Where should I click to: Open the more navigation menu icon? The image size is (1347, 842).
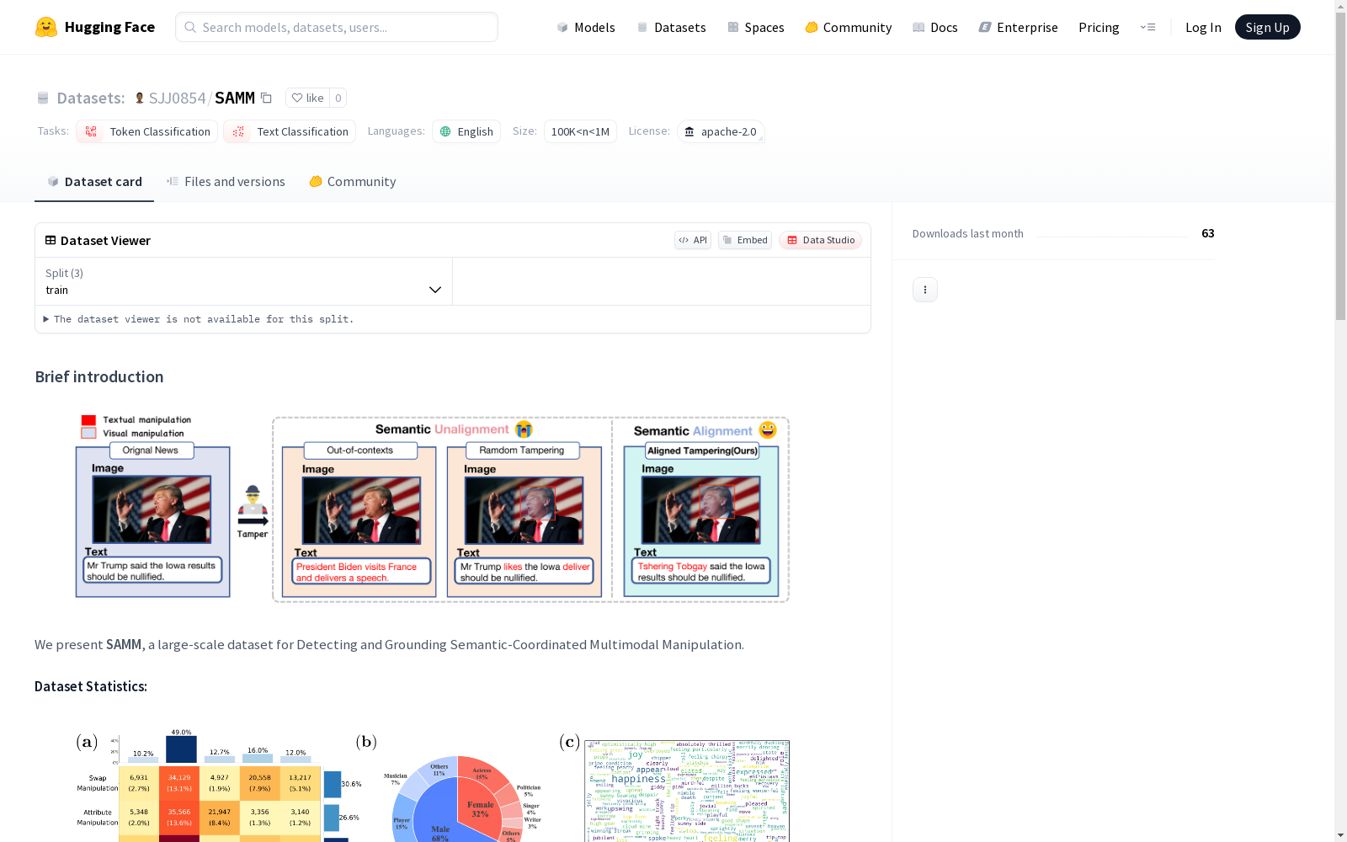tap(1147, 27)
